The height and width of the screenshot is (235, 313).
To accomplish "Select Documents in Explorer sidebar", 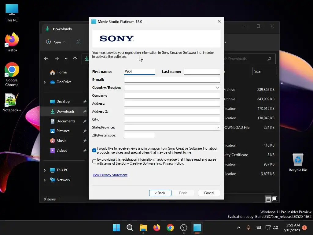I will pos(64,121).
